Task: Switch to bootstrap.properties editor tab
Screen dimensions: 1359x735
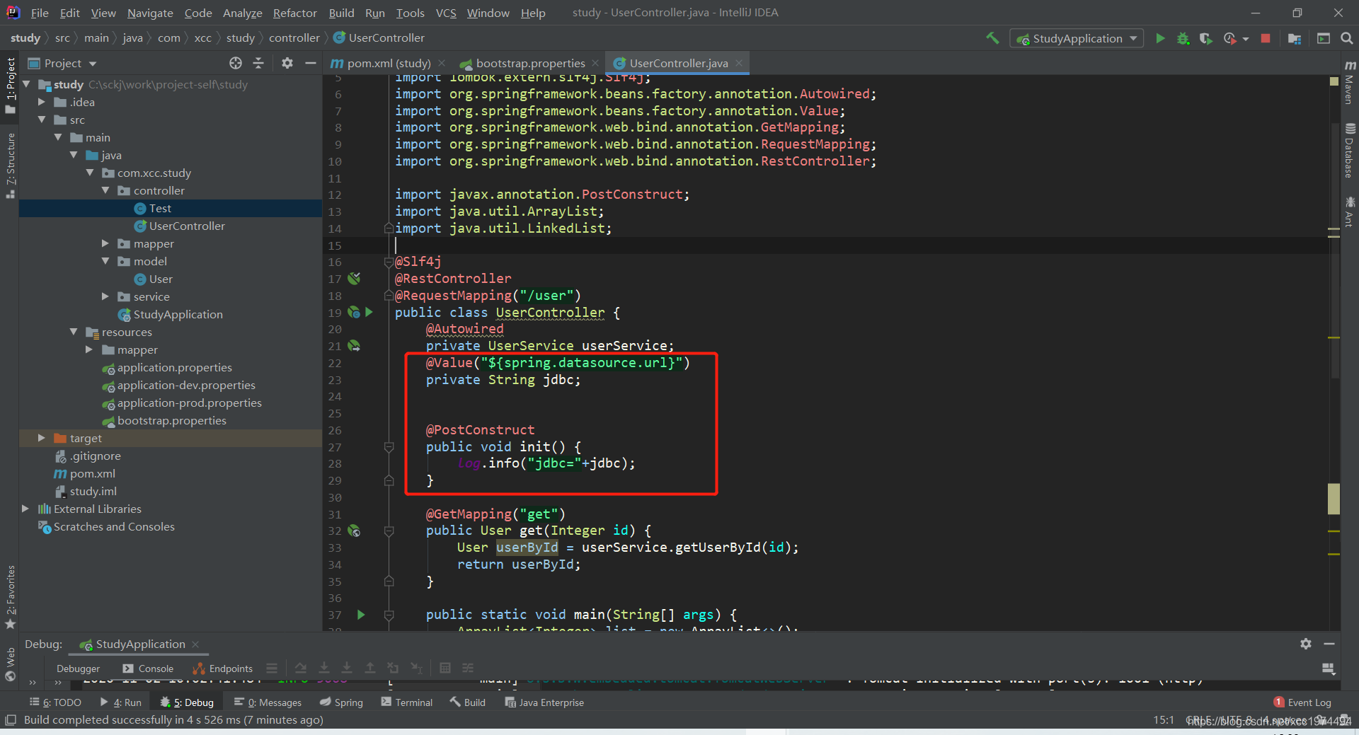Action: tap(529, 63)
